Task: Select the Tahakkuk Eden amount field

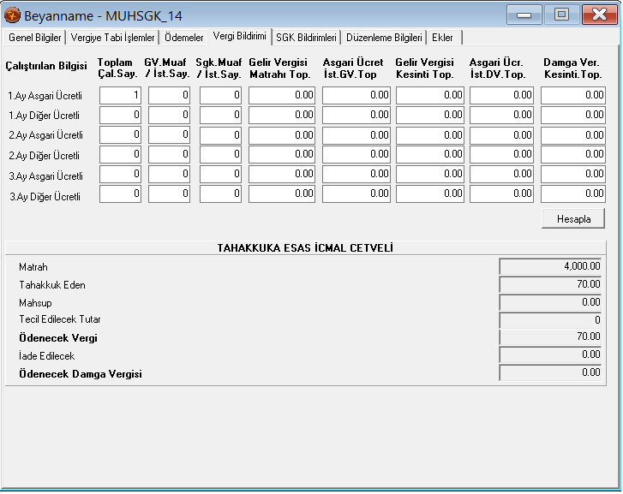Action: click(550, 284)
